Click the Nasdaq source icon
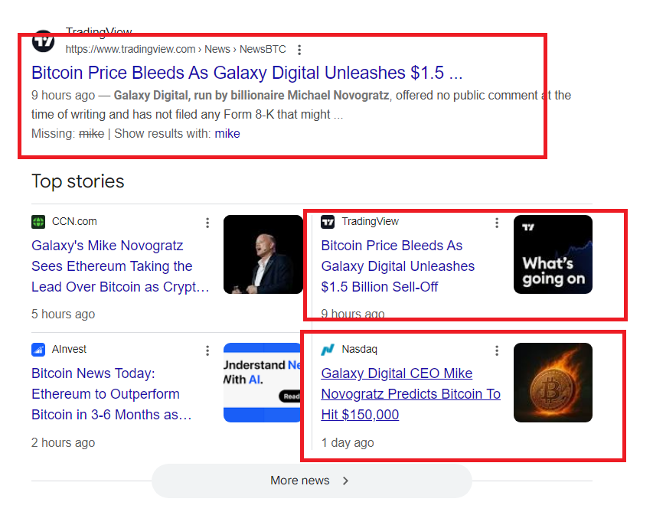The image size is (653, 515). pos(328,349)
